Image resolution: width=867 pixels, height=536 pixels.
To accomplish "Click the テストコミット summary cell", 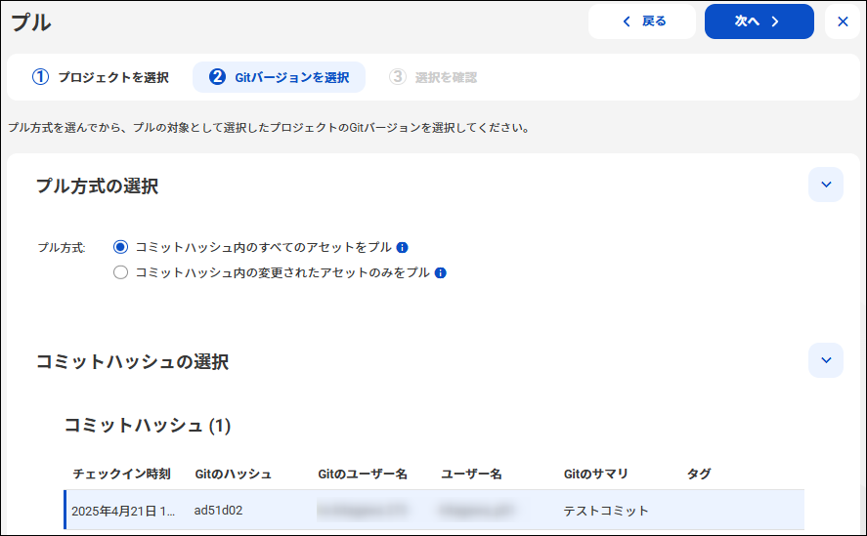I will (x=605, y=511).
